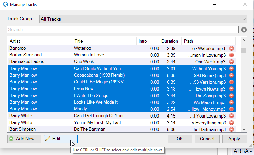
Task: Remove the Woman In Love track
Action: (x=231, y=55)
